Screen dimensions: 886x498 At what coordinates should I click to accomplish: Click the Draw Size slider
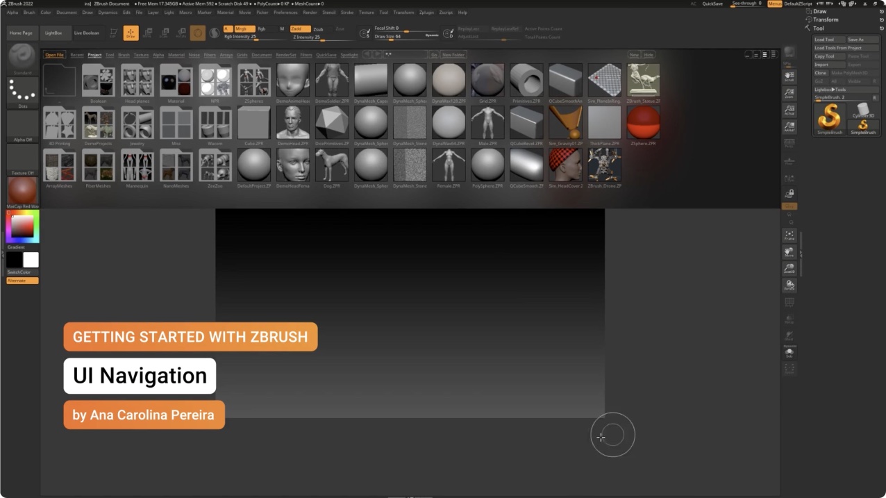(x=406, y=36)
